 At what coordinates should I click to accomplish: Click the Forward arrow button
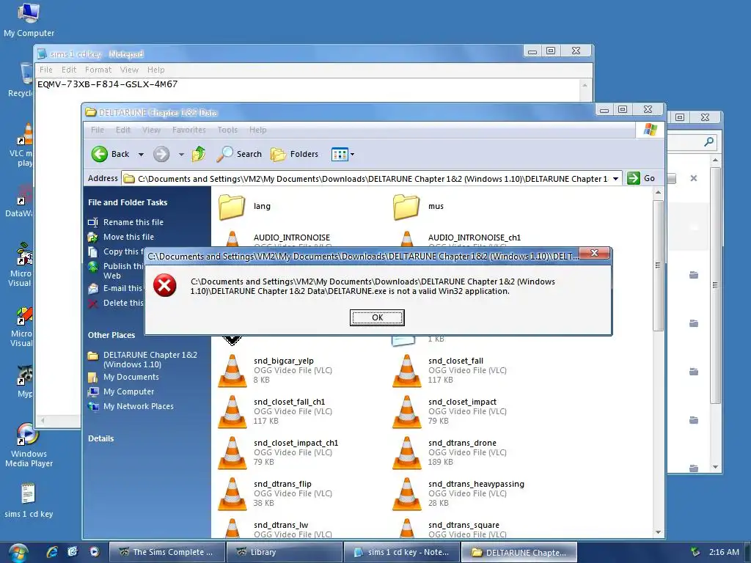coord(161,154)
